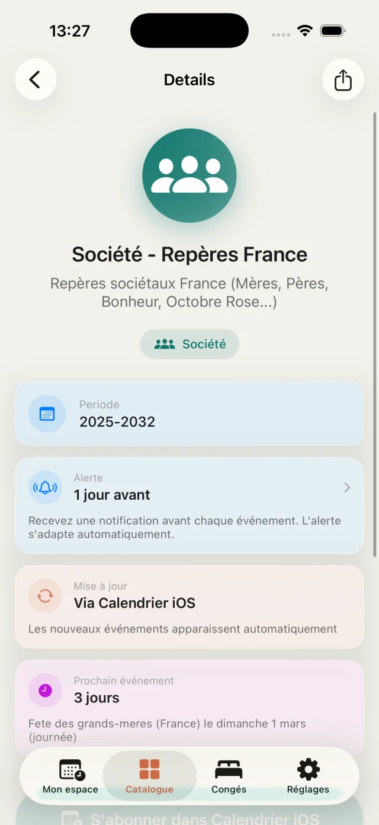
Task: Tap S'abonner dans Calendrier iOS
Action: click(x=189, y=817)
